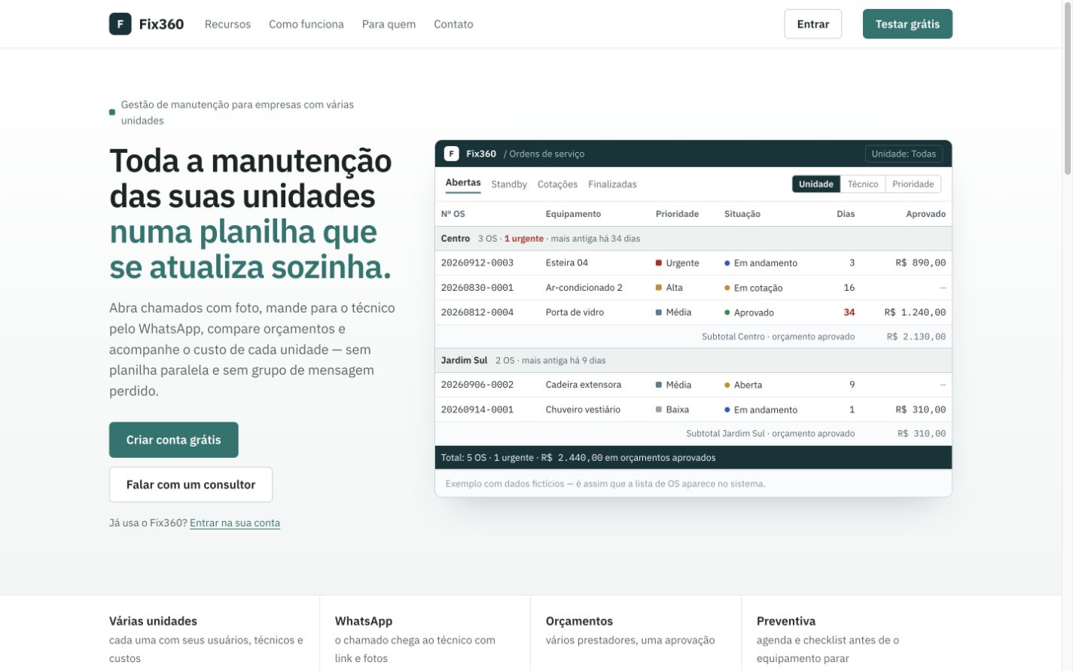The height and width of the screenshot is (671, 1073).
Task: Click the Testar grátis button
Action: tap(907, 24)
